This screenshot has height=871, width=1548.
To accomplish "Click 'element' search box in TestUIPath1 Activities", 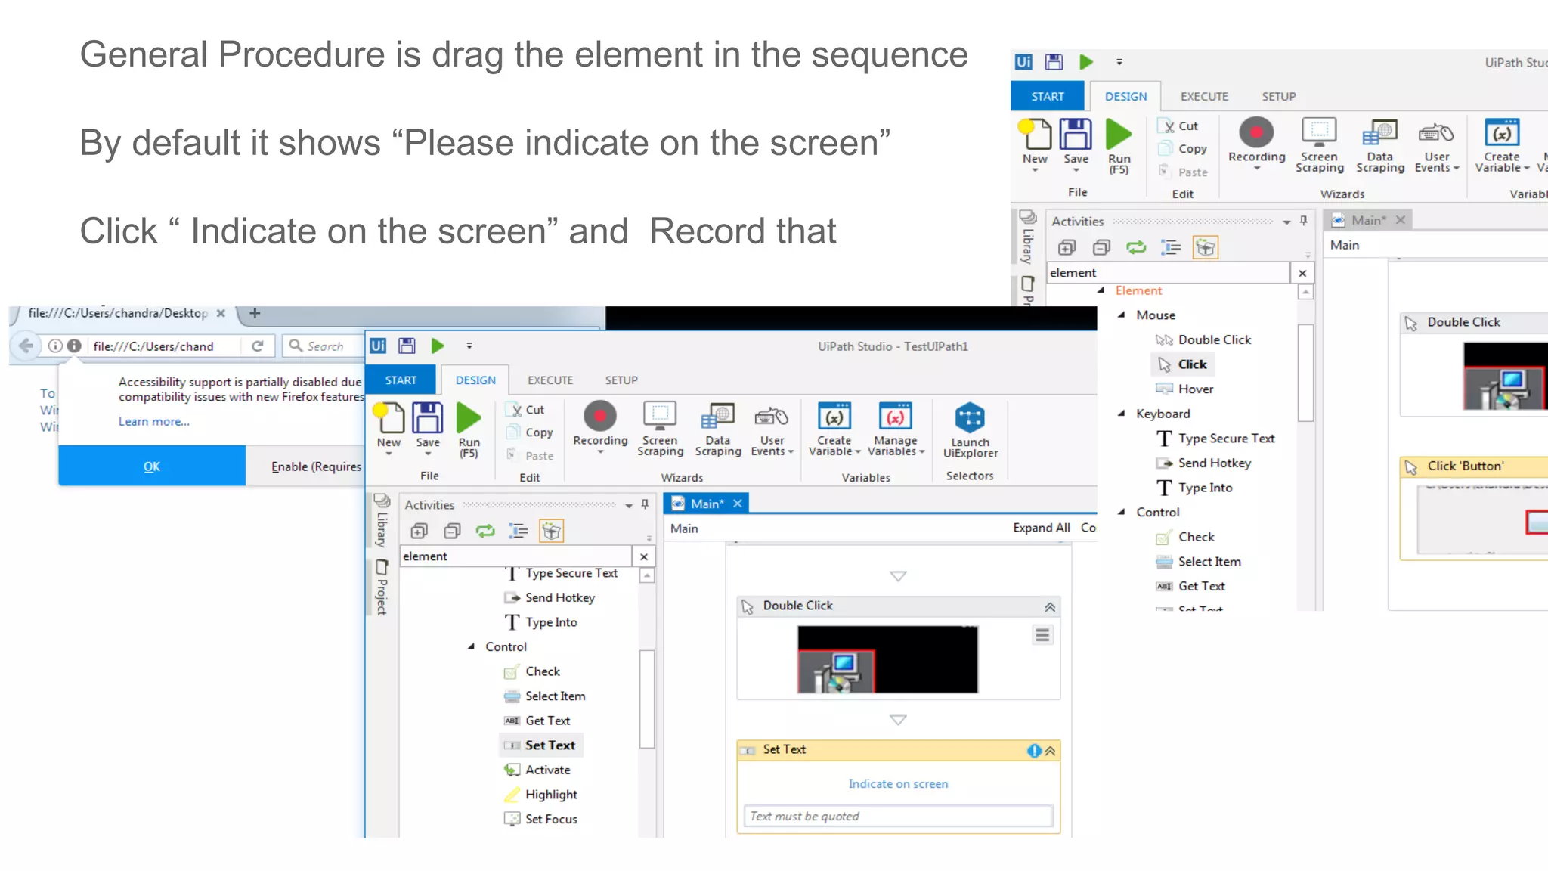I will click(517, 556).
